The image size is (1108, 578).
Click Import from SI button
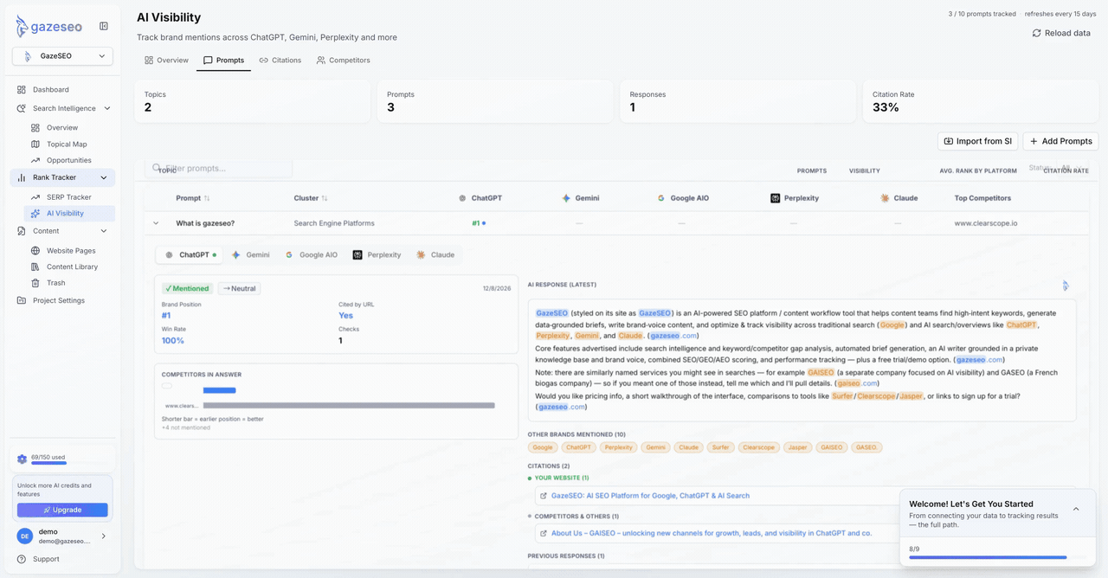click(977, 141)
